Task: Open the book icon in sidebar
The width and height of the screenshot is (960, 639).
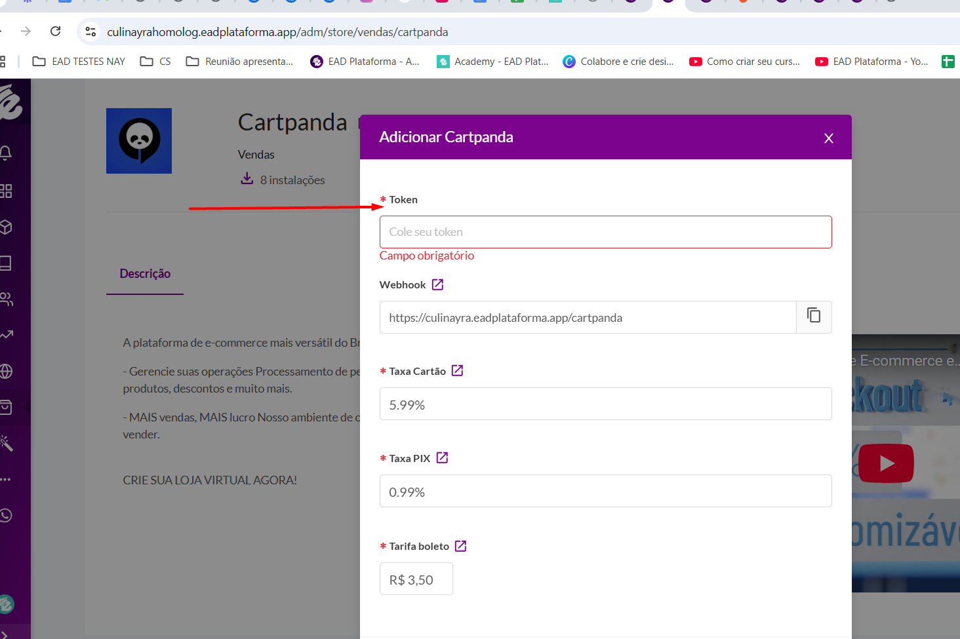Action: 5,263
